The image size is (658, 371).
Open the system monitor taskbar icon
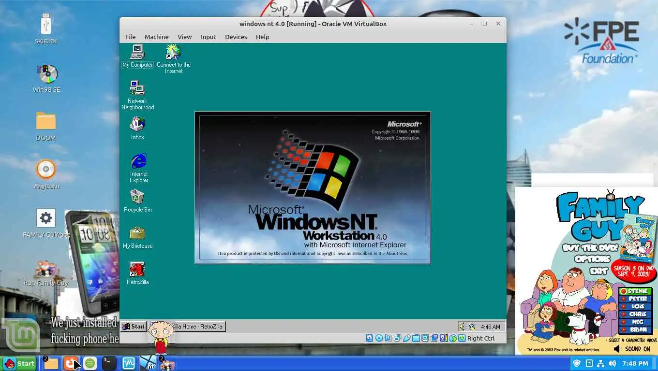(129, 363)
